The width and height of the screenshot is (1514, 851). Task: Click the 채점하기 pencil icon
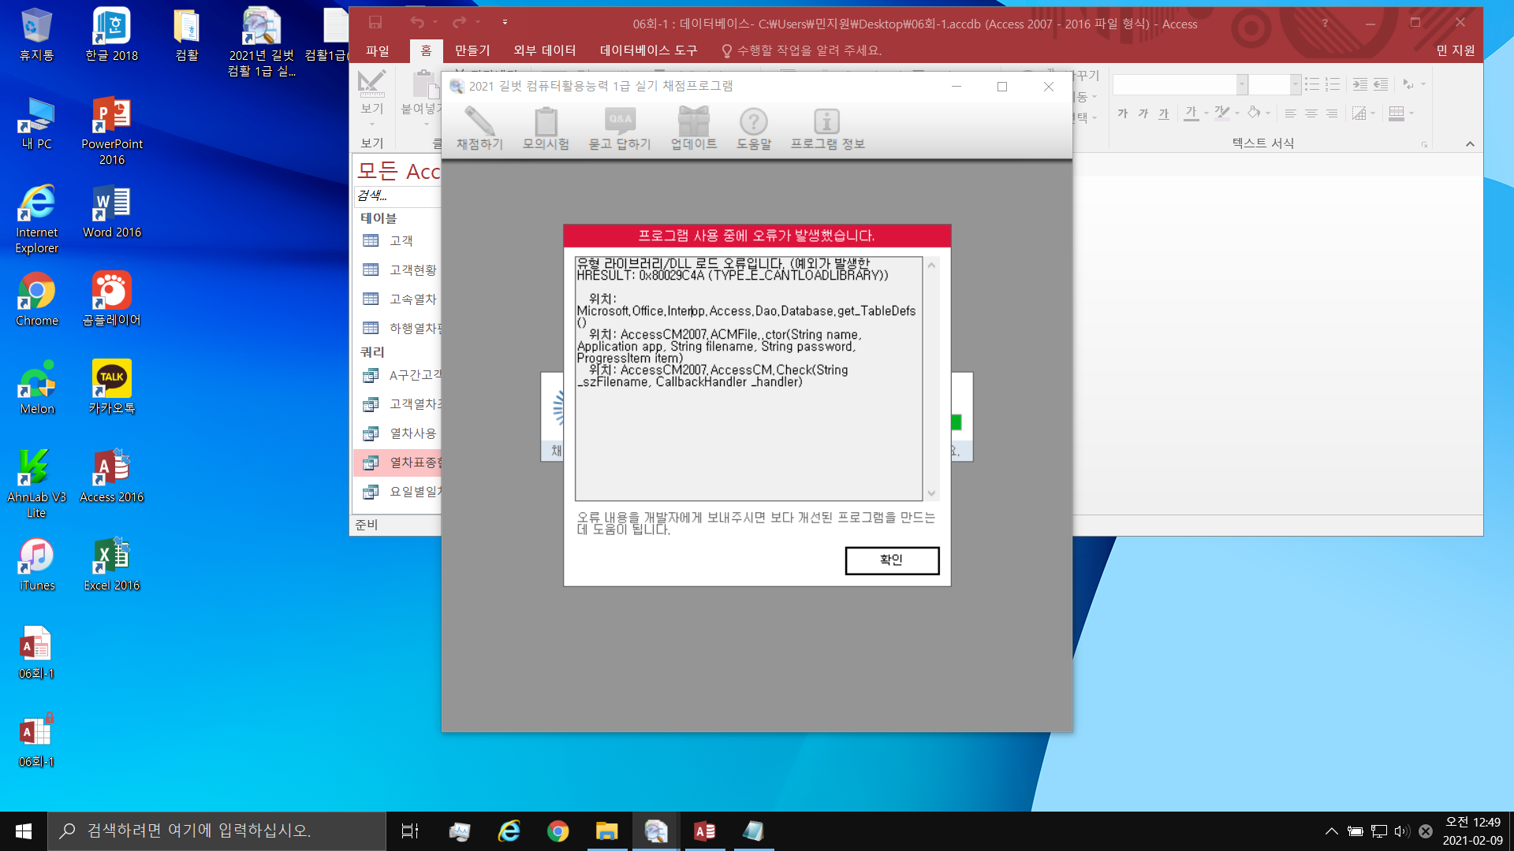[x=479, y=122]
